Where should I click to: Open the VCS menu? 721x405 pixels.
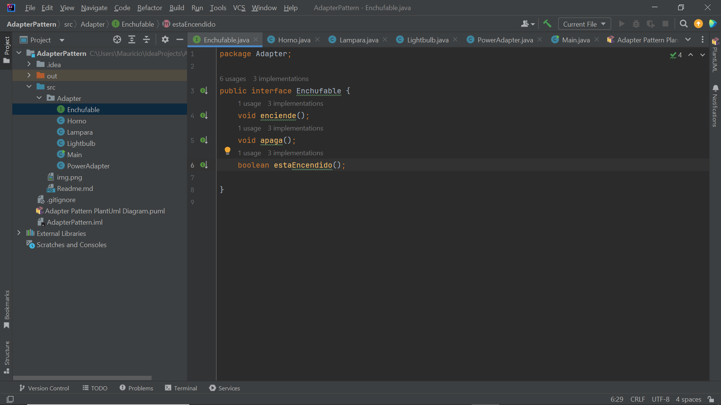[239, 7]
